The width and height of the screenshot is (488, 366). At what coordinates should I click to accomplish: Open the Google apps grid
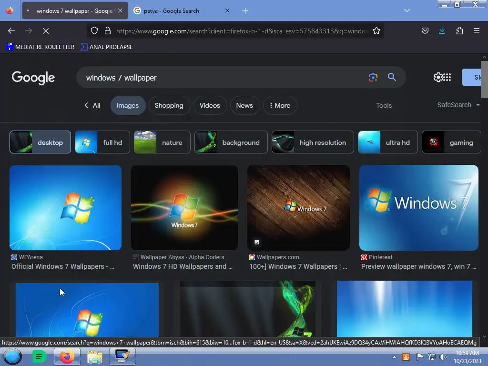(447, 77)
